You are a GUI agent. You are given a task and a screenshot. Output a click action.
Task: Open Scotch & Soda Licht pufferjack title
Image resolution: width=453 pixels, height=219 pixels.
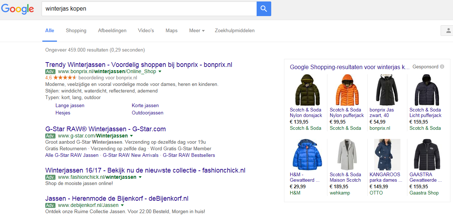pos(426,113)
